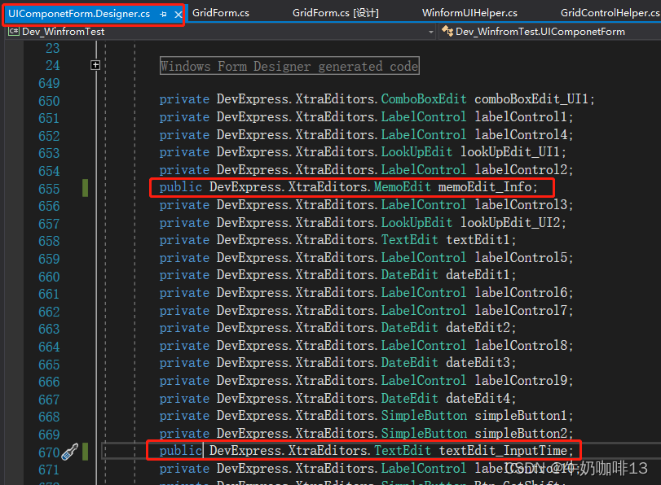Viewport: 661px width, 485px height.
Task: Pin the UIComponetForm.Designer.cs tab
Action: click(164, 15)
